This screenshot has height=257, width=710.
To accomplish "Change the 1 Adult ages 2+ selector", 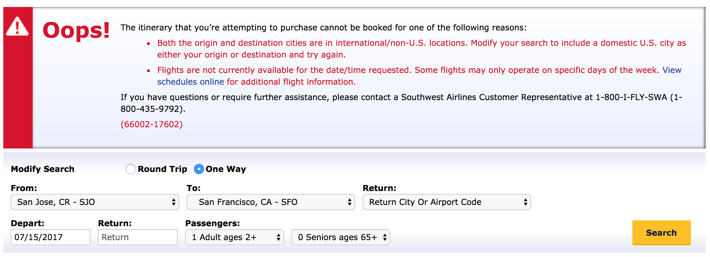I will pos(235,237).
